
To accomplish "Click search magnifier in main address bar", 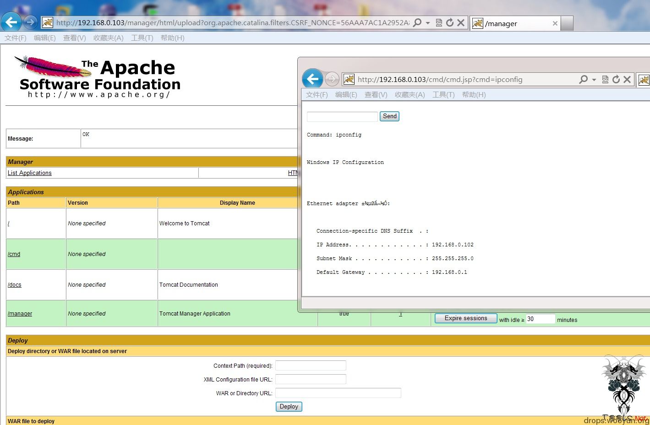I will point(417,22).
